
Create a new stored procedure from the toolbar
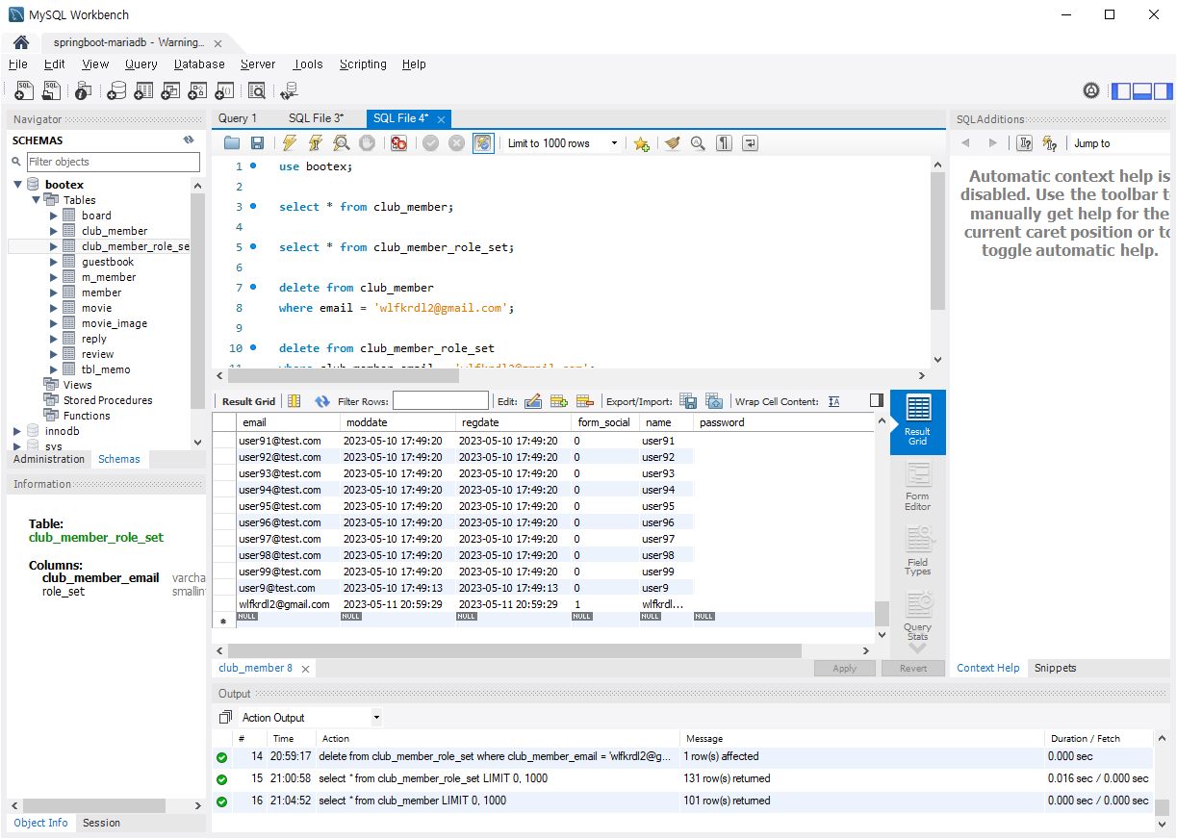[197, 90]
